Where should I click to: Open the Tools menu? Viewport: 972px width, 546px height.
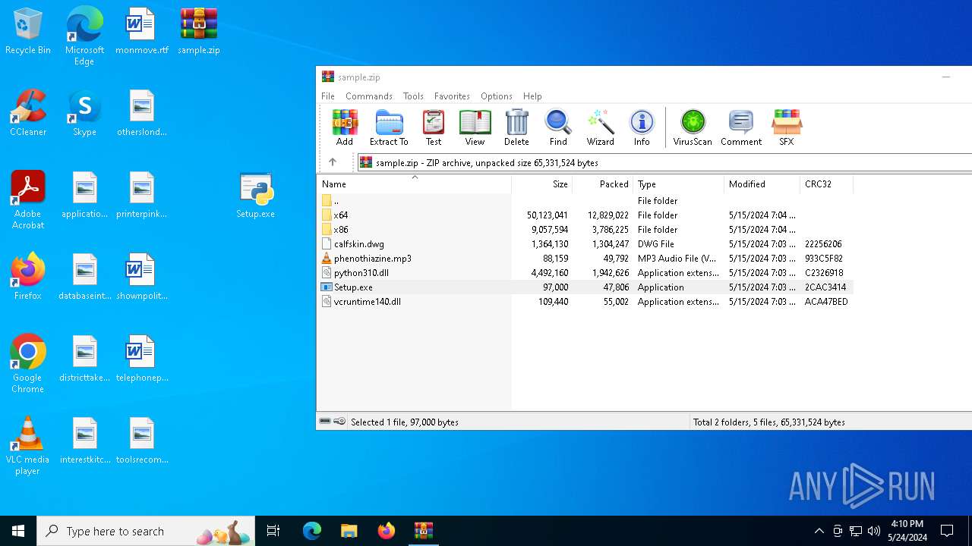pyautogui.click(x=413, y=96)
